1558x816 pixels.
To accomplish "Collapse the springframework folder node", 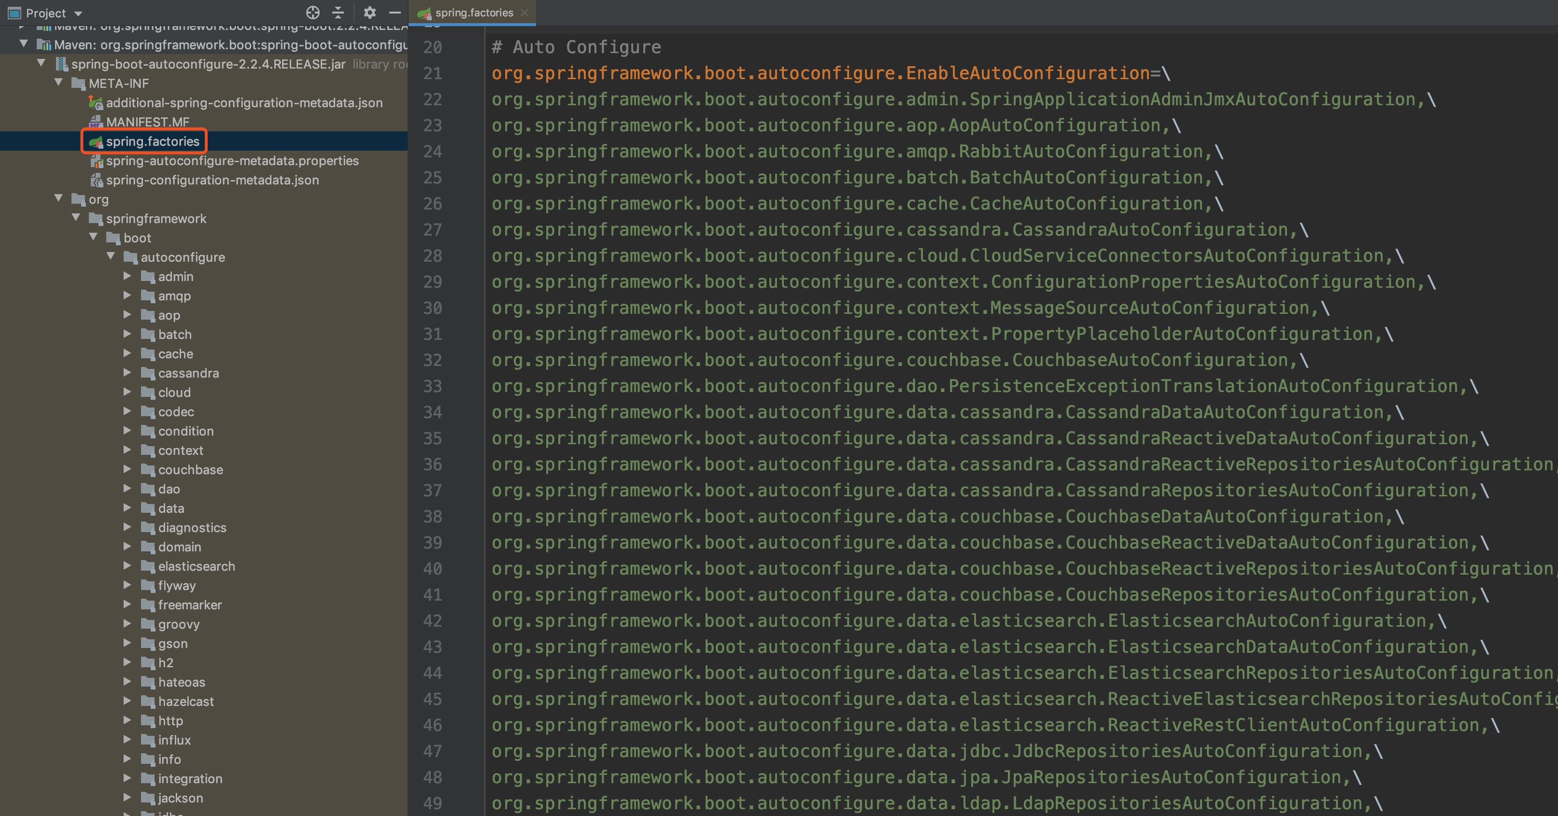I will (x=76, y=218).
